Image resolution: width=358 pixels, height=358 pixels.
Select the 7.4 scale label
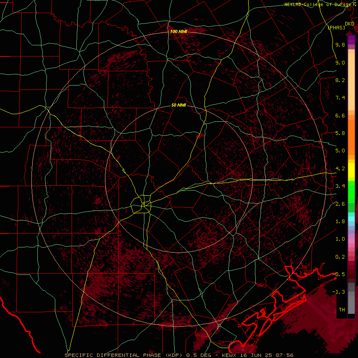[x=340, y=98]
